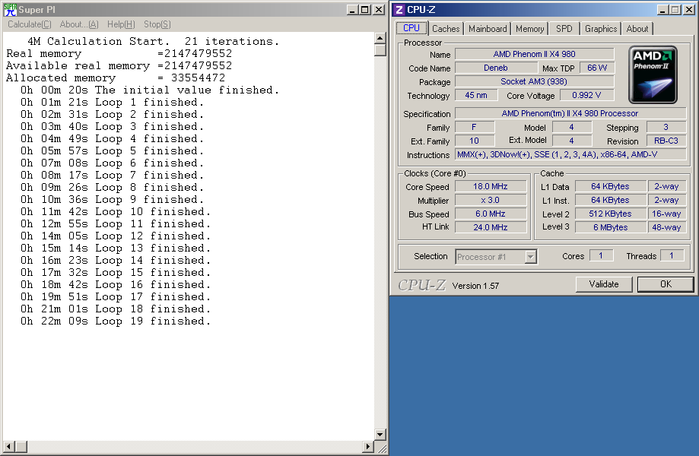Image resolution: width=699 pixels, height=456 pixels.
Task: Click 'The initial value finished' line
Action: 150,90
